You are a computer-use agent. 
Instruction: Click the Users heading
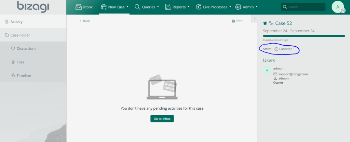[x=269, y=61]
